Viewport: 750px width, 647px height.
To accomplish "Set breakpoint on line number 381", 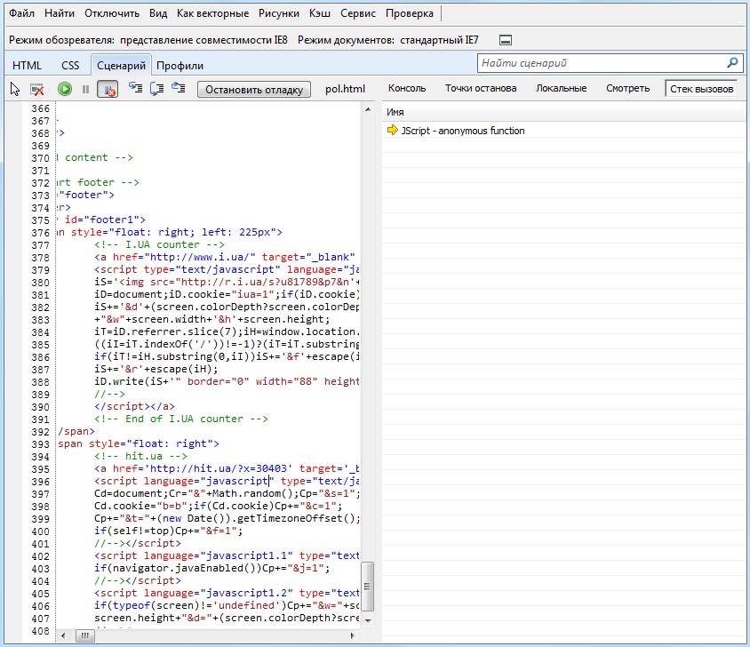I will pos(40,295).
